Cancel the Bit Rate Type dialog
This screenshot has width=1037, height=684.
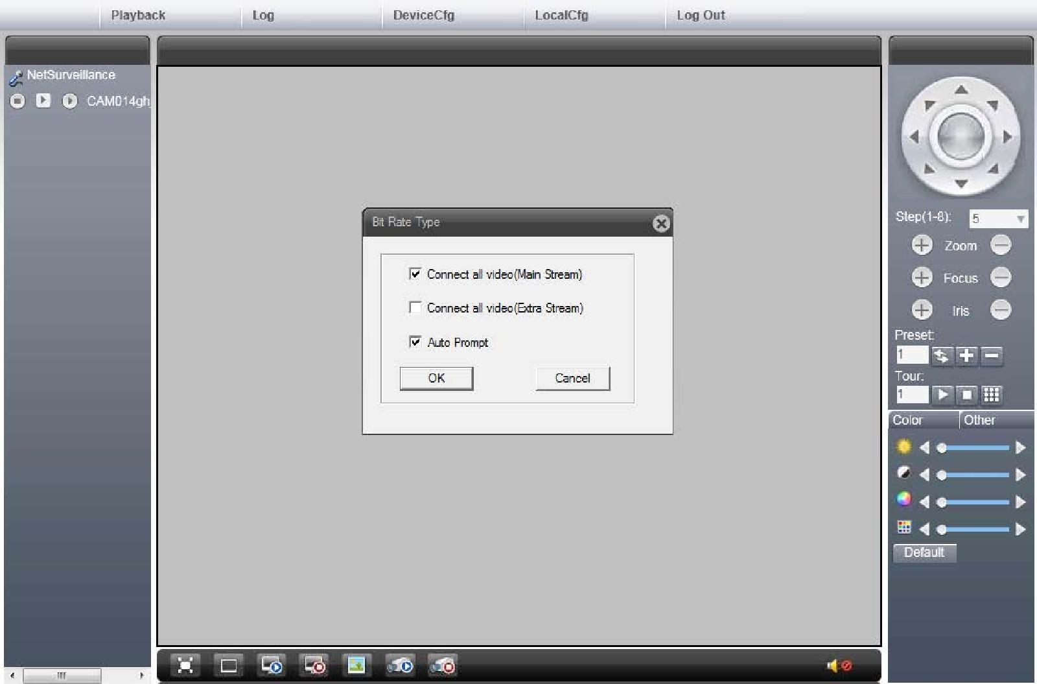point(573,378)
